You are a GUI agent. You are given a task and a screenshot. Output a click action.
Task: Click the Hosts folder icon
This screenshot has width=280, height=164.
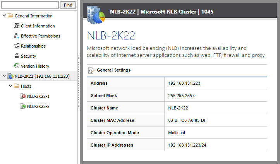tap(17, 86)
